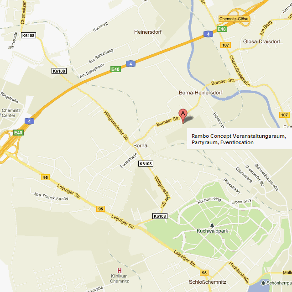Image resolution: width=292 pixels, height=292 pixels.
Task: Click the K6108 shield at top left
Action: click(28, 36)
